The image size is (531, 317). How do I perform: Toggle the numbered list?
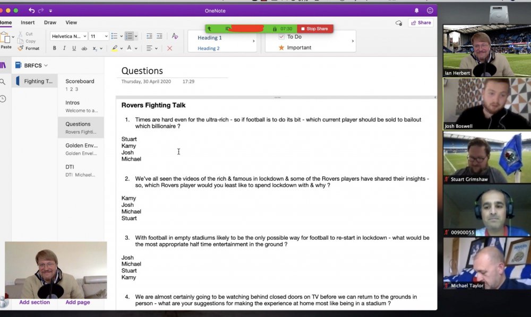[129, 36]
